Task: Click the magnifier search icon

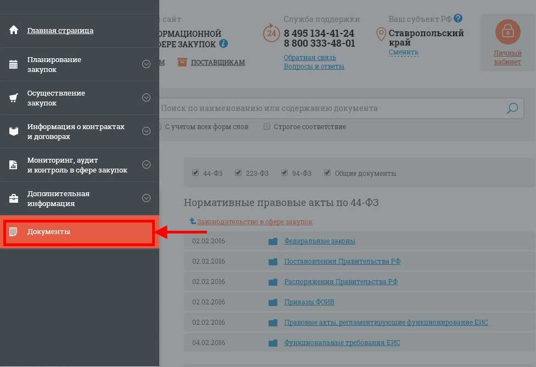Action: (x=512, y=108)
